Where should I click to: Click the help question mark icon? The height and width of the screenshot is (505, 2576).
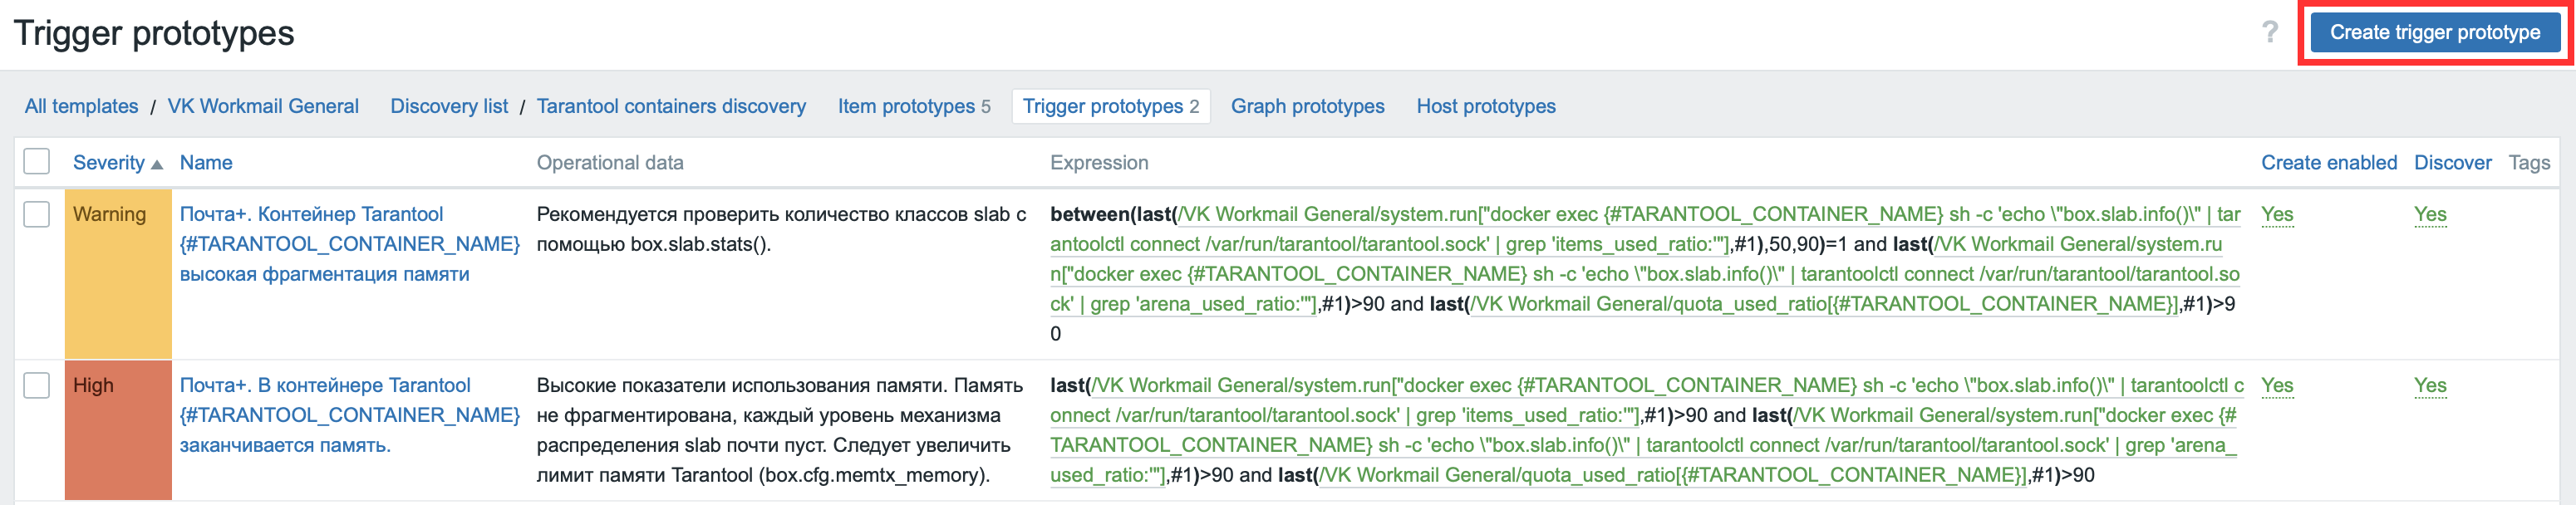pos(2270,33)
